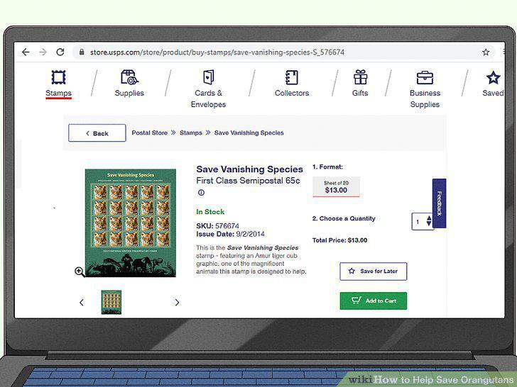Open the Supplies category icon
The image size is (517, 387).
pos(129,77)
